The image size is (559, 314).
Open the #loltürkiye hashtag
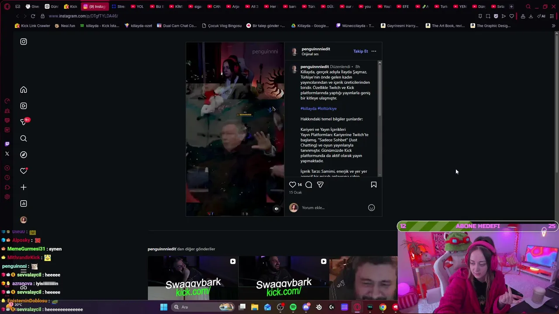click(327, 109)
